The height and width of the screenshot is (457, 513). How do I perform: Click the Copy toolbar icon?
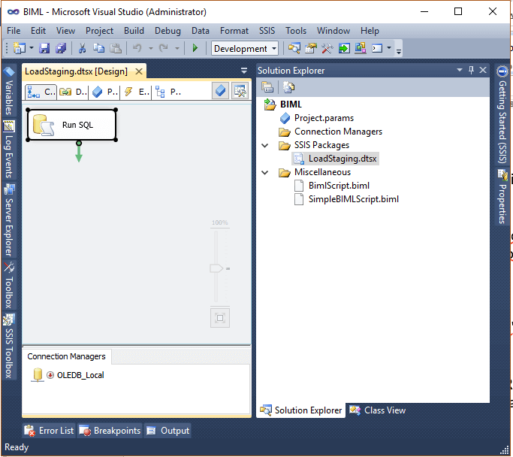click(x=98, y=48)
